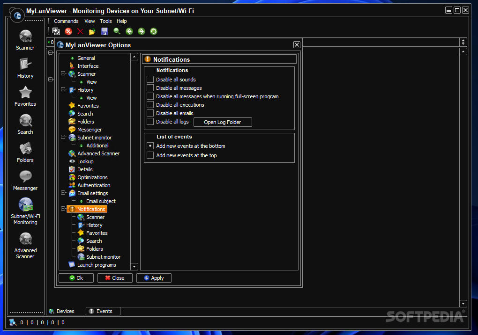Toggle disable messages when running full-screen program

(150, 96)
